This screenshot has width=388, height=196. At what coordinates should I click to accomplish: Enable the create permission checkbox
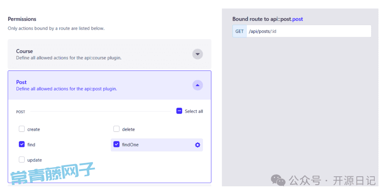pyautogui.click(x=22, y=129)
